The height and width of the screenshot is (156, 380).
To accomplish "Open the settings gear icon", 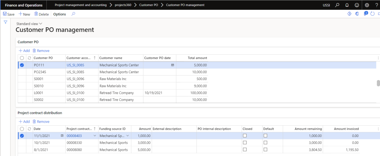I will pos(367,5).
